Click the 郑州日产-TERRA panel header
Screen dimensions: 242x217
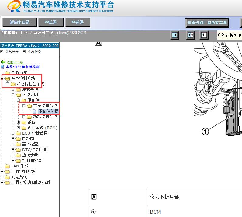click(x=29, y=46)
